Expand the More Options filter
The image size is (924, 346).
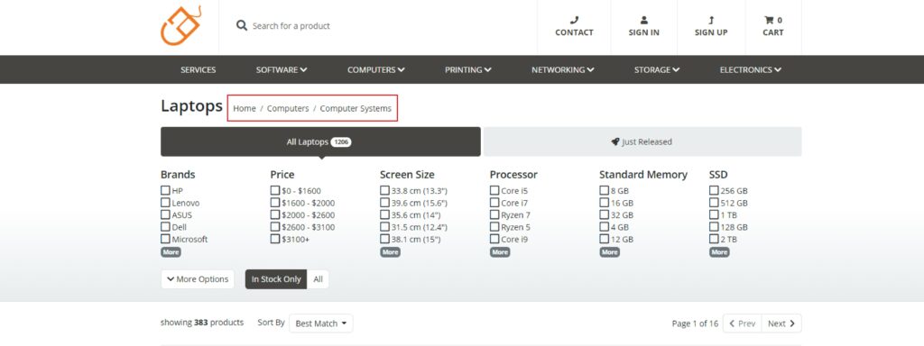(x=198, y=279)
